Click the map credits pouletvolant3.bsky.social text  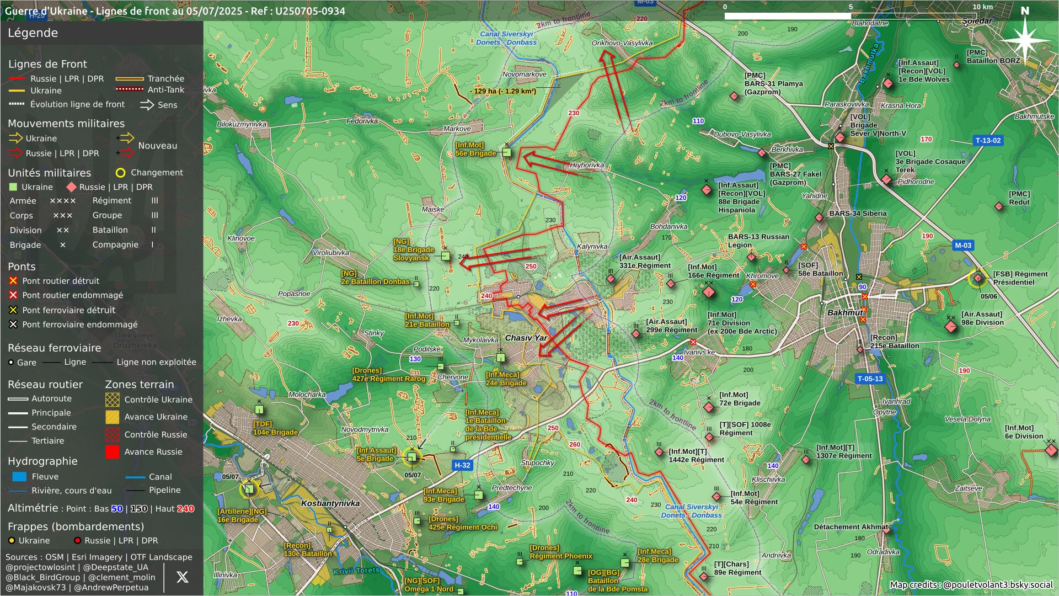pyautogui.click(x=971, y=585)
